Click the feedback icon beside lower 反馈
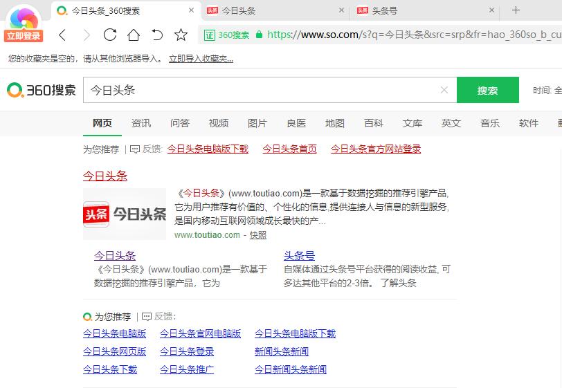This screenshot has height=388, width=562. pyautogui.click(x=147, y=316)
